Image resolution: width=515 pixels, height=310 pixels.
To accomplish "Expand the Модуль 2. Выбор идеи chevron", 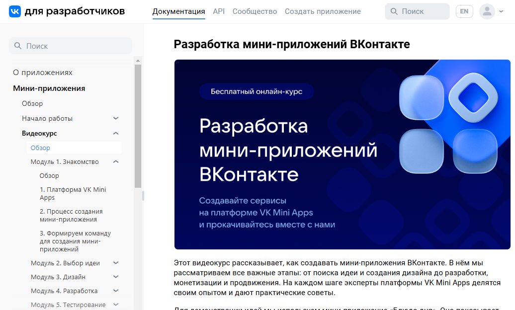I will pos(116,263).
